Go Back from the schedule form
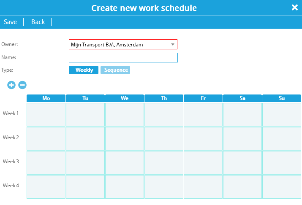The width and height of the screenshot is (302, 205). coord(38,22)
